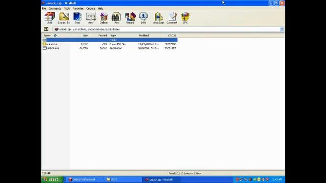
Task: Select the parent folder row
Action: tap(110, 40)
